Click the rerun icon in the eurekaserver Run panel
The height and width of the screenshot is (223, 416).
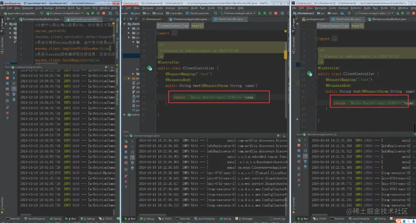tap(7, 73)
